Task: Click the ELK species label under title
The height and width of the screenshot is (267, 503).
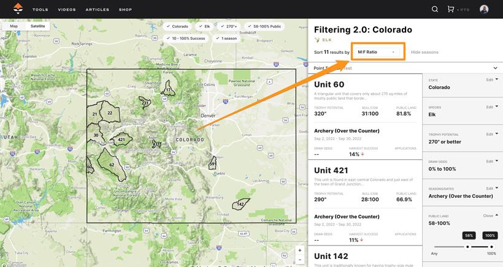Action: pyautogui.click(x=327, y=40)
